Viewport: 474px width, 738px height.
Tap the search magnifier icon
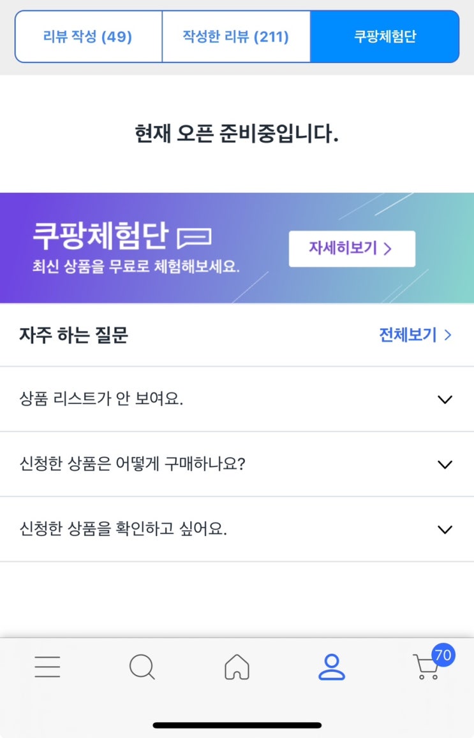142,667
